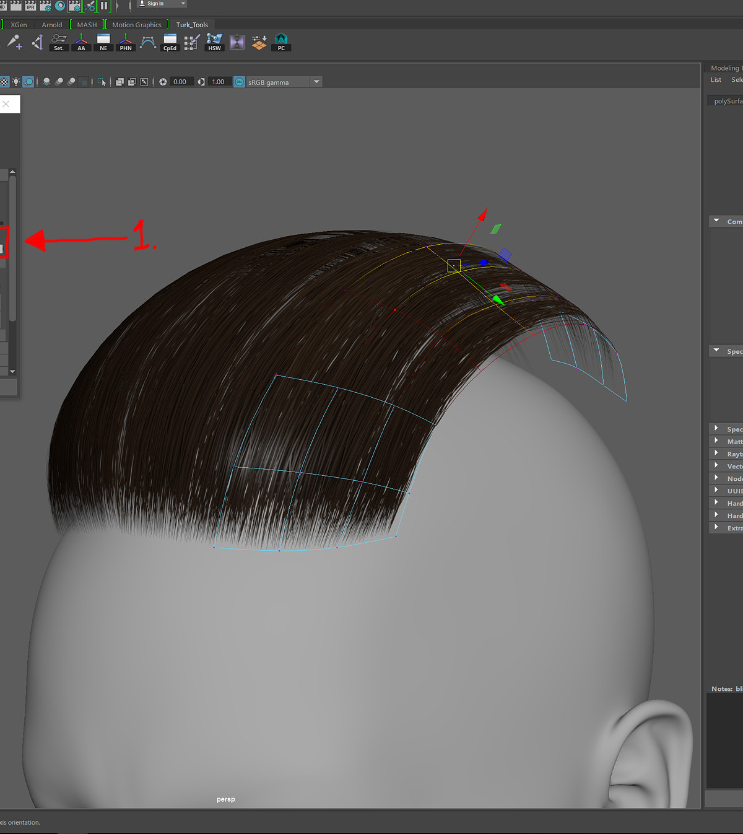Click the Set. shelf icon
This screenshot has height=834, width=743.
(59, 42)
